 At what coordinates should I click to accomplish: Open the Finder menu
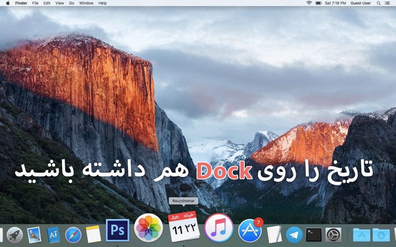pos(21,3)
